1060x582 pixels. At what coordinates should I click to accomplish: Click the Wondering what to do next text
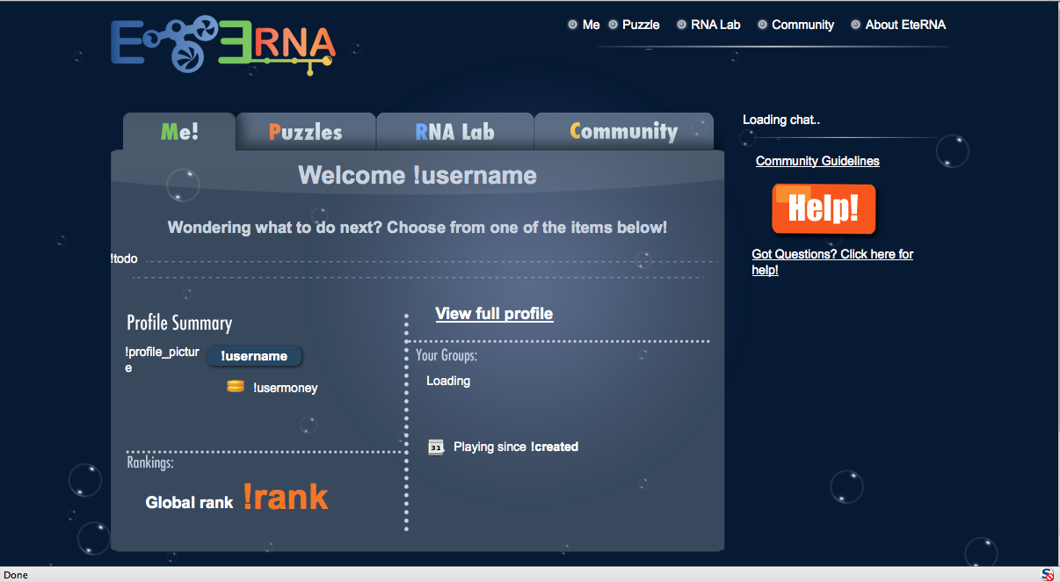pos(417,227)
